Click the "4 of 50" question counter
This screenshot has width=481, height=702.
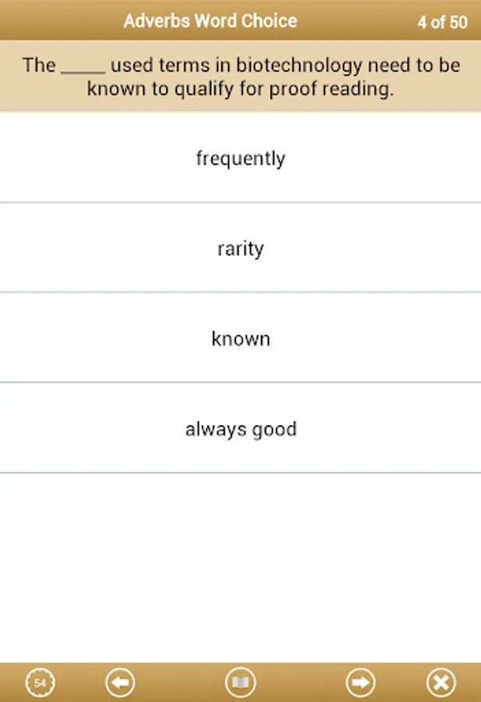pos(442,22)
